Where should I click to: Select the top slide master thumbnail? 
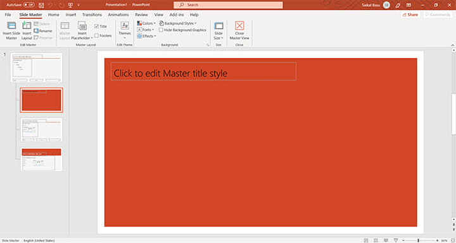pos(36,68)
